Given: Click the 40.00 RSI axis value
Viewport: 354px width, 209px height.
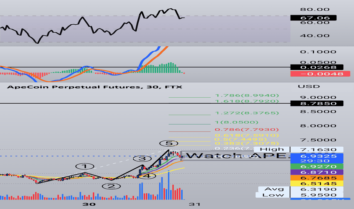Looking at the screenshot, I should click(x=315, y=36).
